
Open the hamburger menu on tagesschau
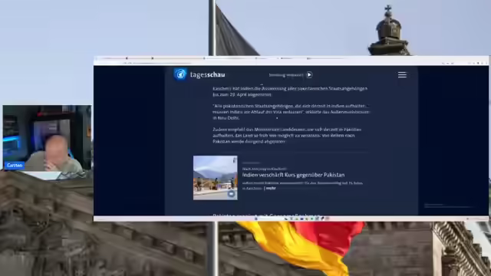[x=402, y=75]
